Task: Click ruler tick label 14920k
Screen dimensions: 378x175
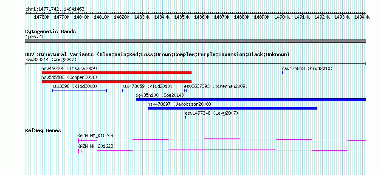Action: tap(322, 17)
